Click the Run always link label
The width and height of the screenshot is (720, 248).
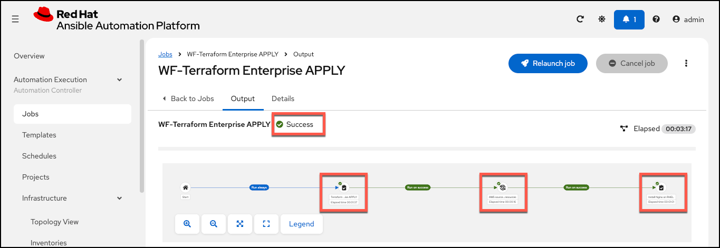259,187
